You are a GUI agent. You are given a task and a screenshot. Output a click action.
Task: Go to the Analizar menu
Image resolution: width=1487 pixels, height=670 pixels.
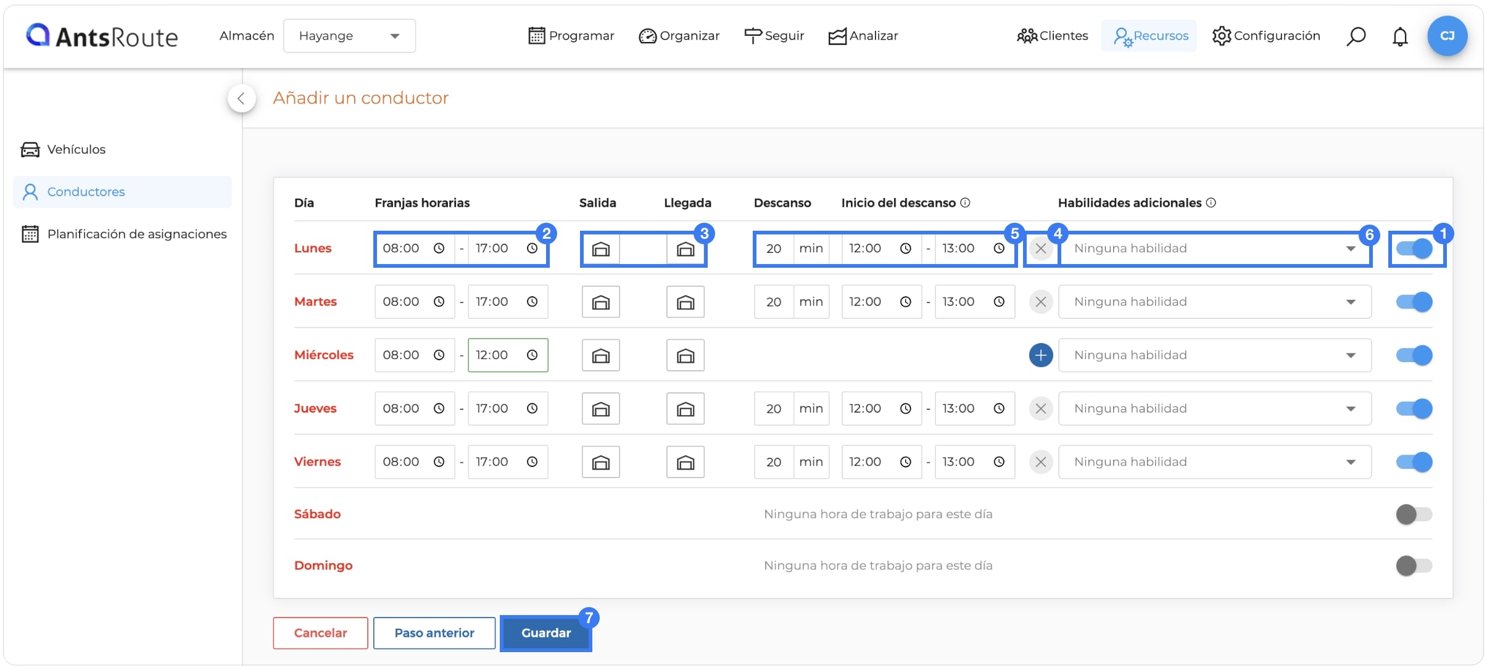point(863,36)
